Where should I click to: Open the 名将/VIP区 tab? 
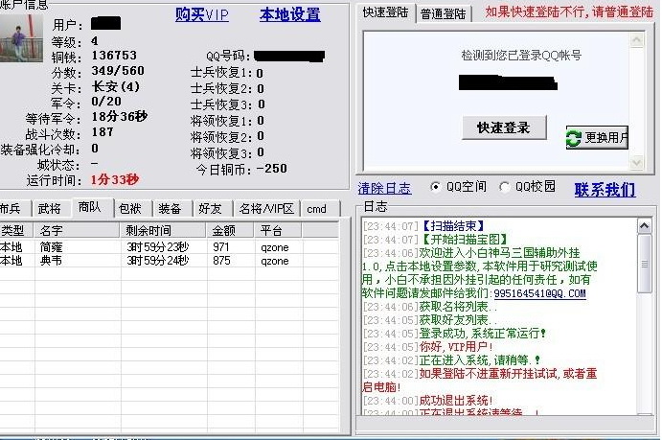pos(267,209)
